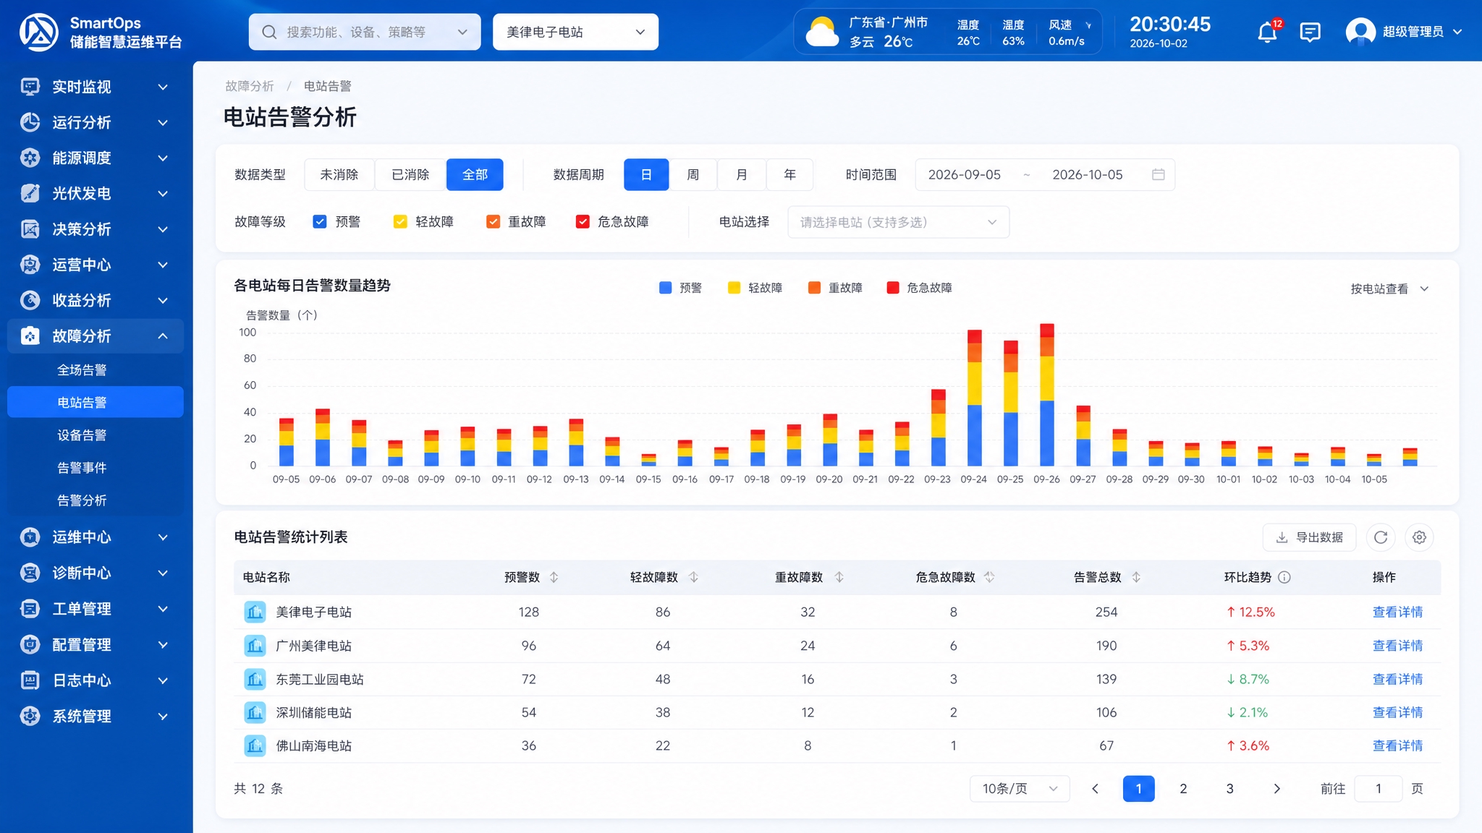1482x833 pixels.
Task: Click the date range calendar icon
Action: point(1158,174)
